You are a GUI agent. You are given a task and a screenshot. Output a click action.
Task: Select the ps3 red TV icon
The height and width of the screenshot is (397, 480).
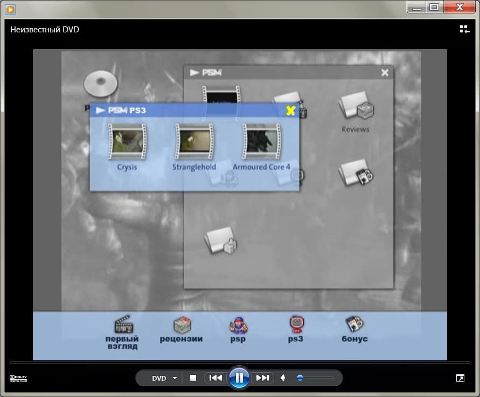[x=296, y=324]
